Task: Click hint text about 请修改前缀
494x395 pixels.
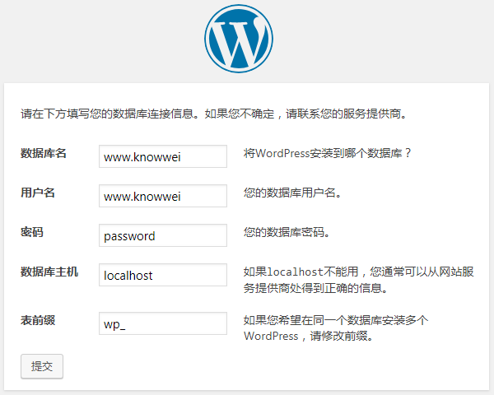Action: click(x=336, y=328)
